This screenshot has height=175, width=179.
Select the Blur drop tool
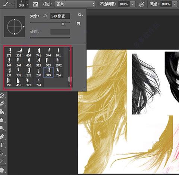(x=2, y=120)
